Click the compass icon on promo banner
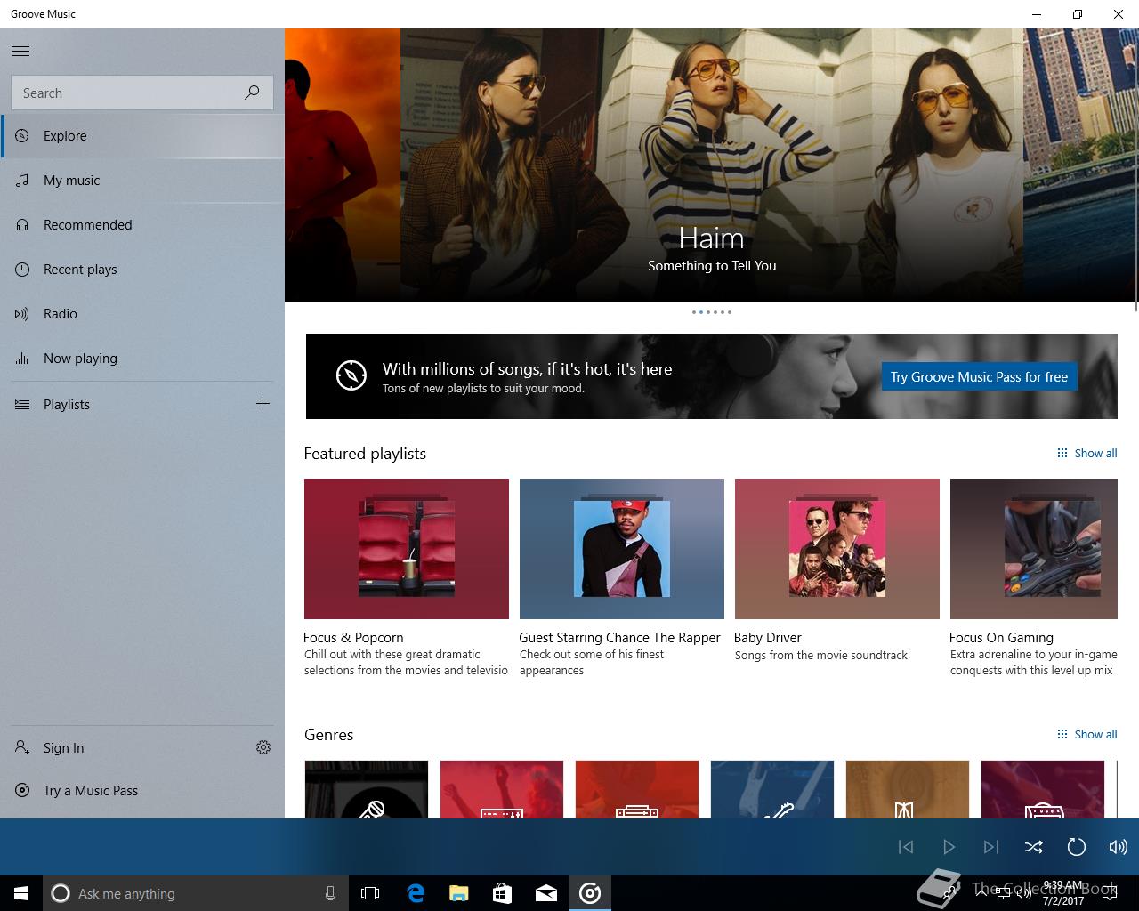Image resolution: width=1139 pixels, height=911 pixels. point(351,375)
